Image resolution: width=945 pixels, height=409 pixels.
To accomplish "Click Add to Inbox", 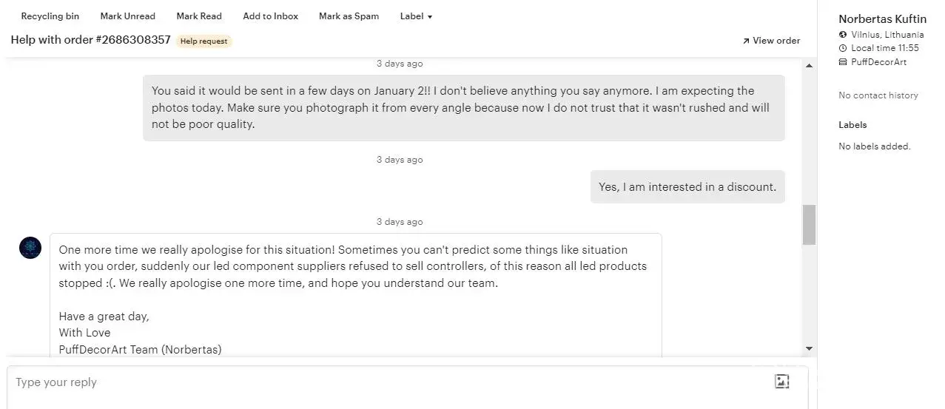I will point(270,16).
